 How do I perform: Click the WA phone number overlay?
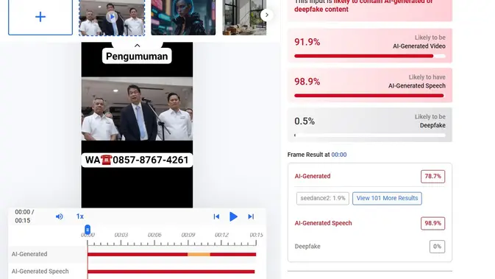click(137, 160)
